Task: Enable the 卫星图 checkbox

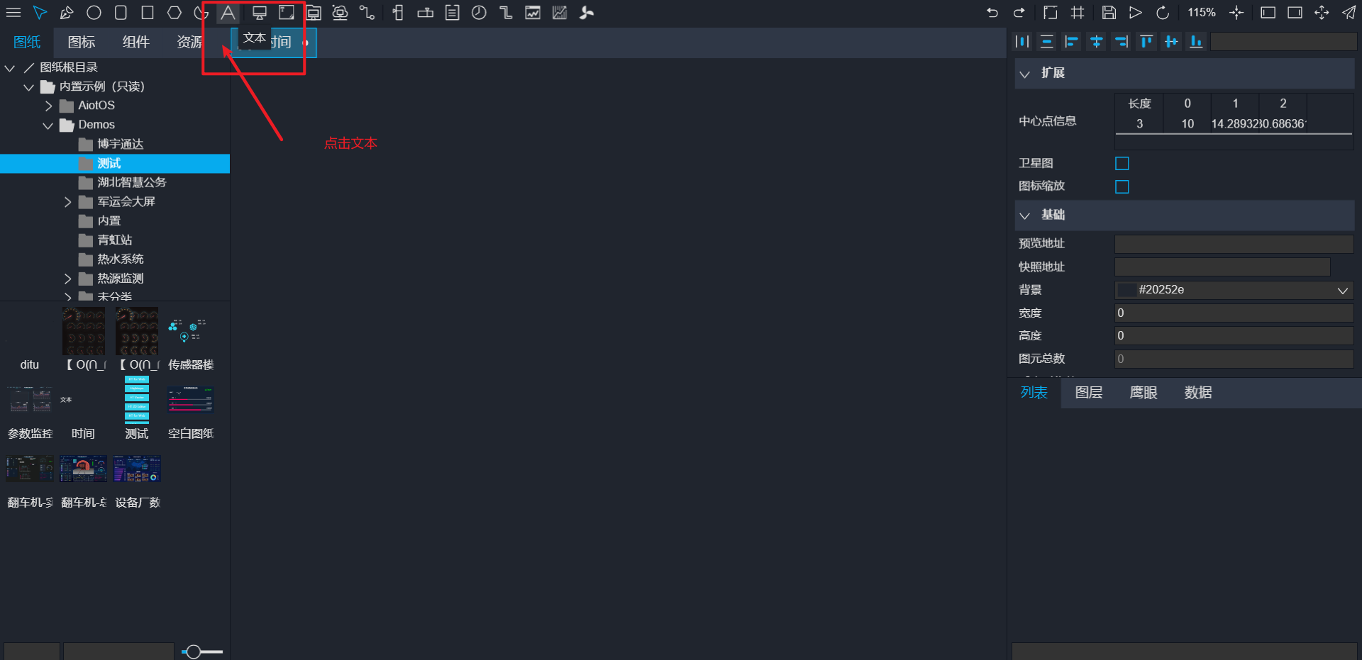Action: (1122, 164)
